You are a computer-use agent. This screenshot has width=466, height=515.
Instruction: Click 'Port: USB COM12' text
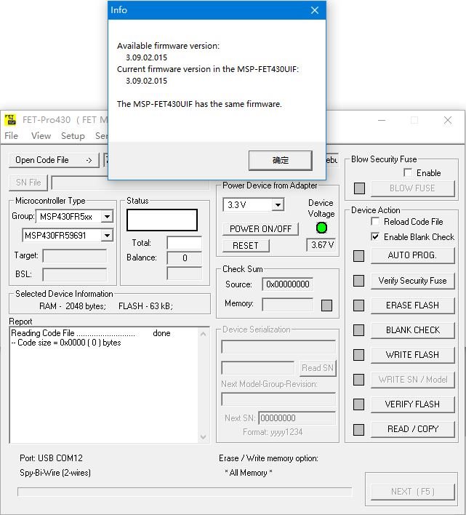click(x=51, y=458)
